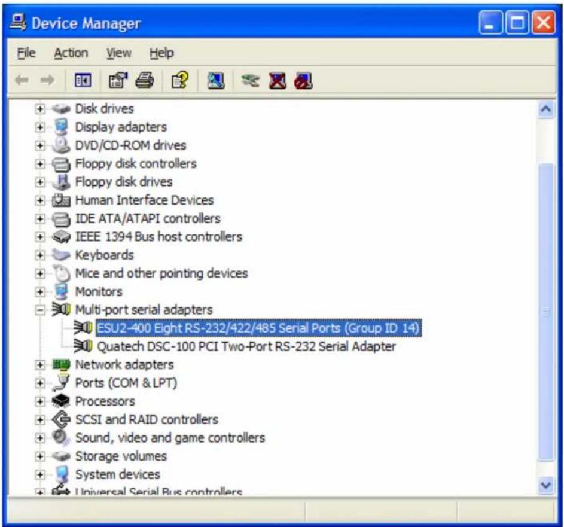Expand the Storage volumes node
The height and width of the screenshot is (527, 564).
click(x=40, y=456)
